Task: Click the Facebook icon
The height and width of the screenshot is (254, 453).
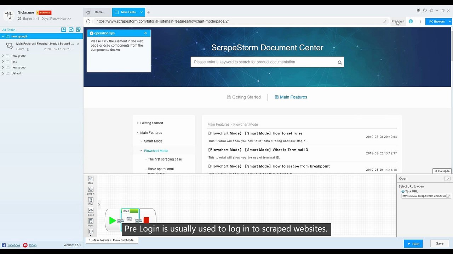Action: click(4, 245)
